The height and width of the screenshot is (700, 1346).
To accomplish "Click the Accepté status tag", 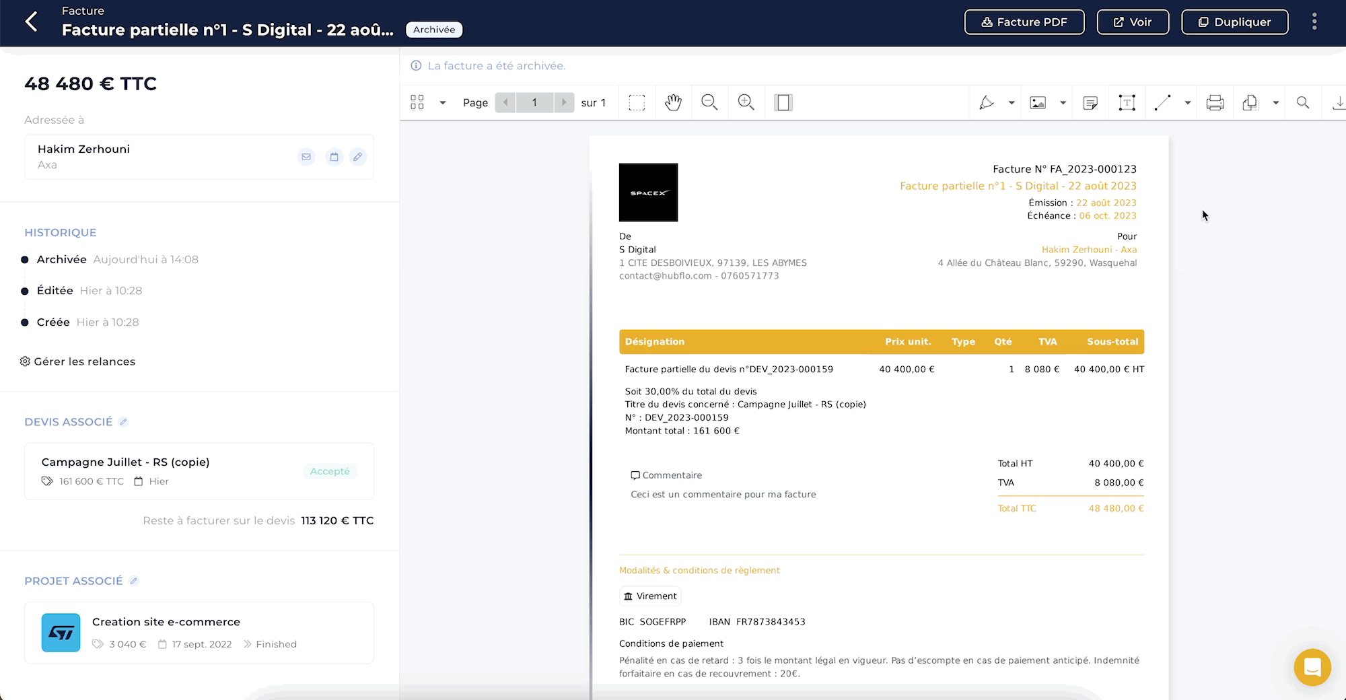I will pos(330,471).
